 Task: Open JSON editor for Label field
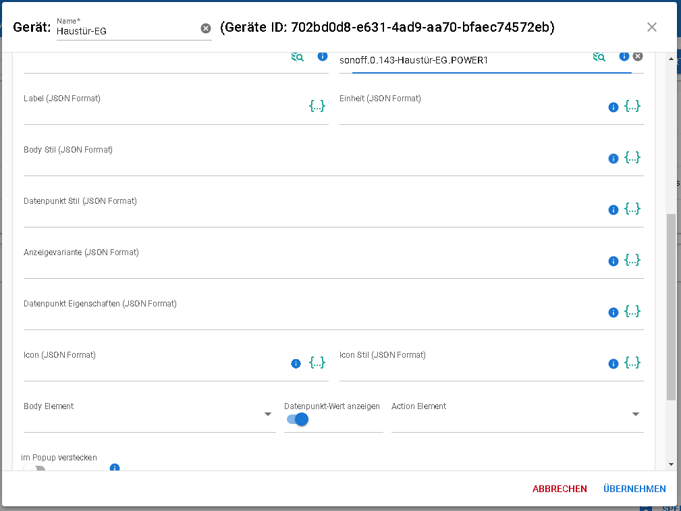tap(317, 106)
